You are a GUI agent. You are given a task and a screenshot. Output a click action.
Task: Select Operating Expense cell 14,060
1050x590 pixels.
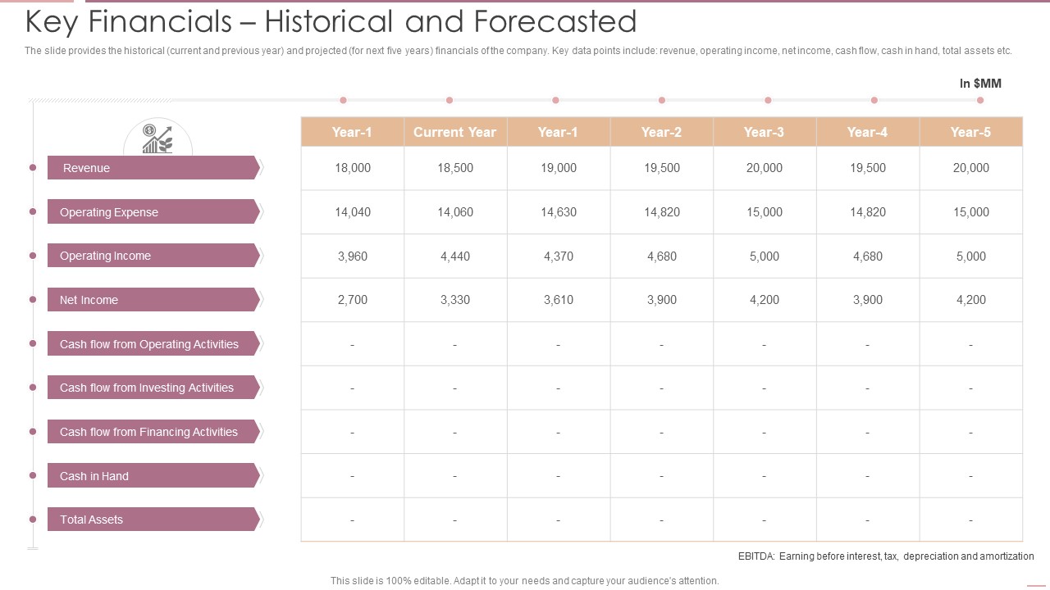click(x=455, y=212)
